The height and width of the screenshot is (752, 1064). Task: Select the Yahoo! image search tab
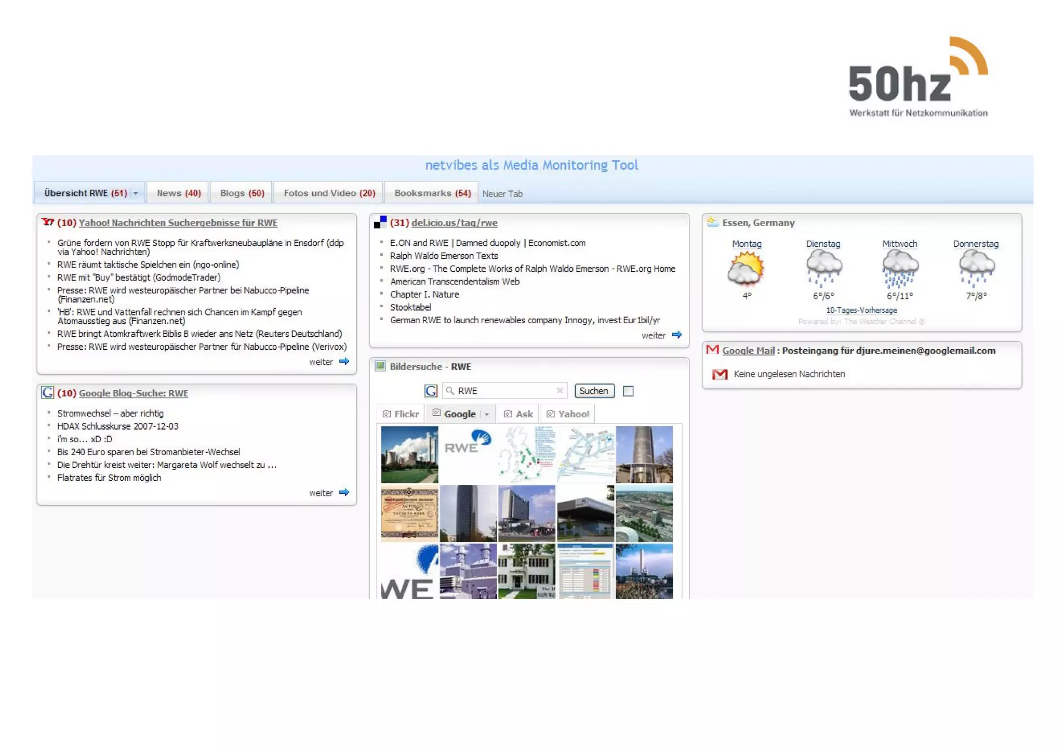click(x=568, y=414)
